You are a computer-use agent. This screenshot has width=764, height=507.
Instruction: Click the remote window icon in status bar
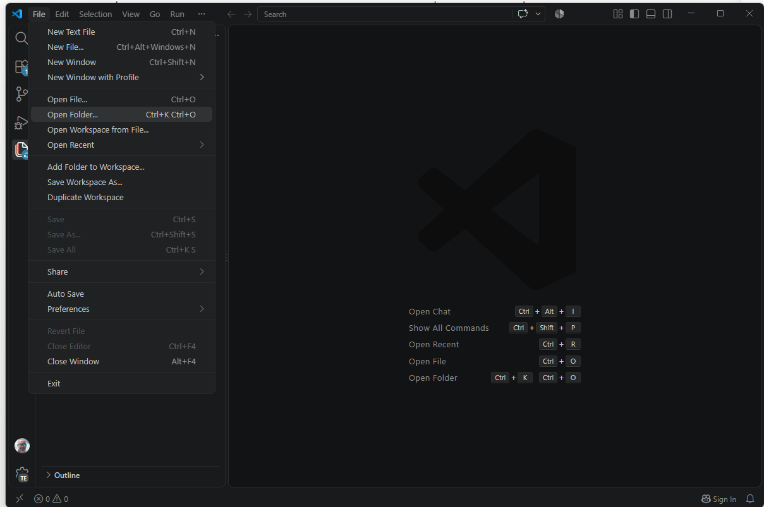(x=19, y=499)
